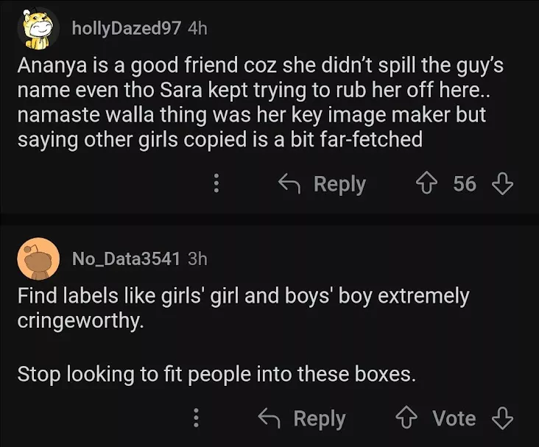
Task: Downvote No_Data3541's comment
Action: 501,418
